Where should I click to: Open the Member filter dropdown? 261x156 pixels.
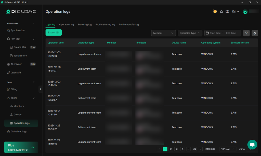[x=163, y=33]
